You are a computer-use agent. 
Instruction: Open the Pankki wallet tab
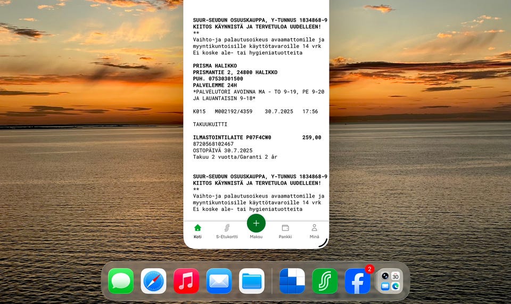click(285, 231)
